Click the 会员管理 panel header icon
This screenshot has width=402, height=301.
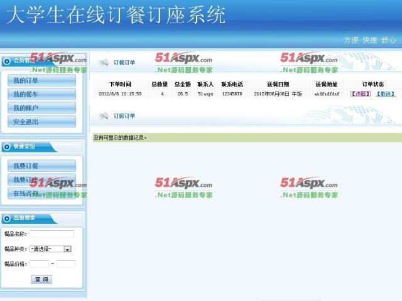8,61
